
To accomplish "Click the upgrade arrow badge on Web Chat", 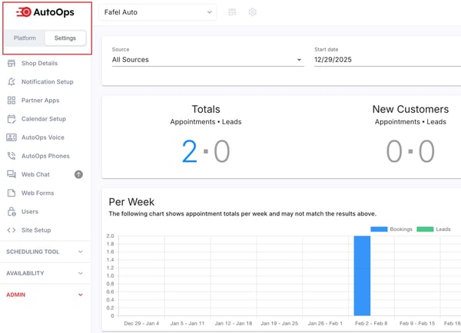I will click(78, 174).
